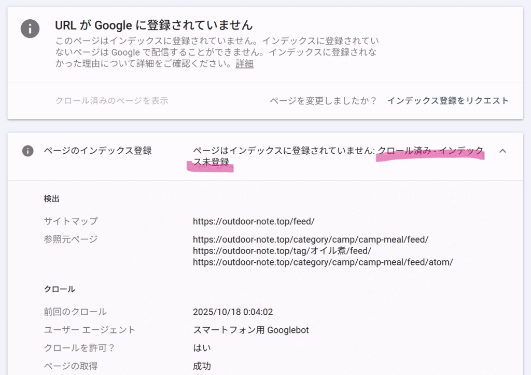Click the info icon next to ページのインデックス登録

click(28, 151)
